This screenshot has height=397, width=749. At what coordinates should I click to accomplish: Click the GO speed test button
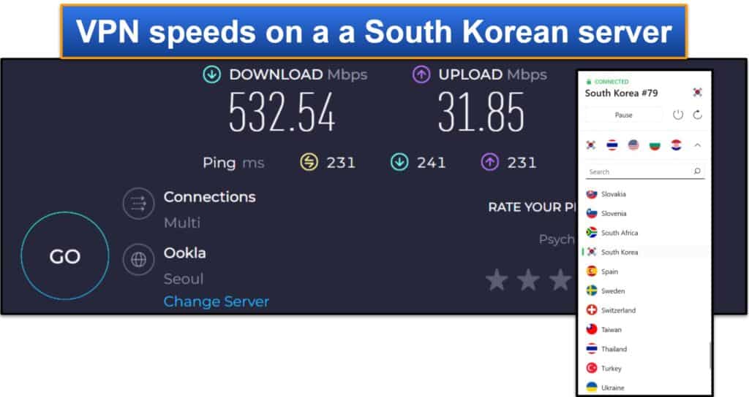(x=65, y=256)
